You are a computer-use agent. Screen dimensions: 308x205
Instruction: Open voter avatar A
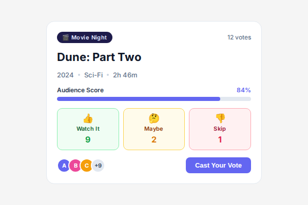coord(64,166)
